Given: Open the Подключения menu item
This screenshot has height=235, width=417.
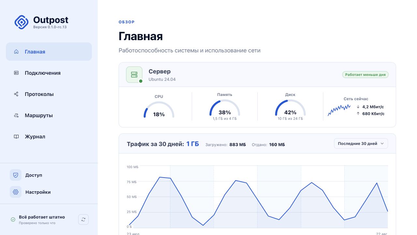Looking at the screenshot, I should [x=49, y=73].
